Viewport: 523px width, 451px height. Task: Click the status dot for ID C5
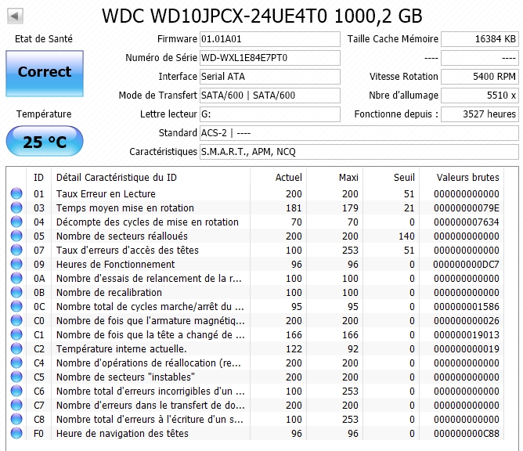click(x=16, y=377)
